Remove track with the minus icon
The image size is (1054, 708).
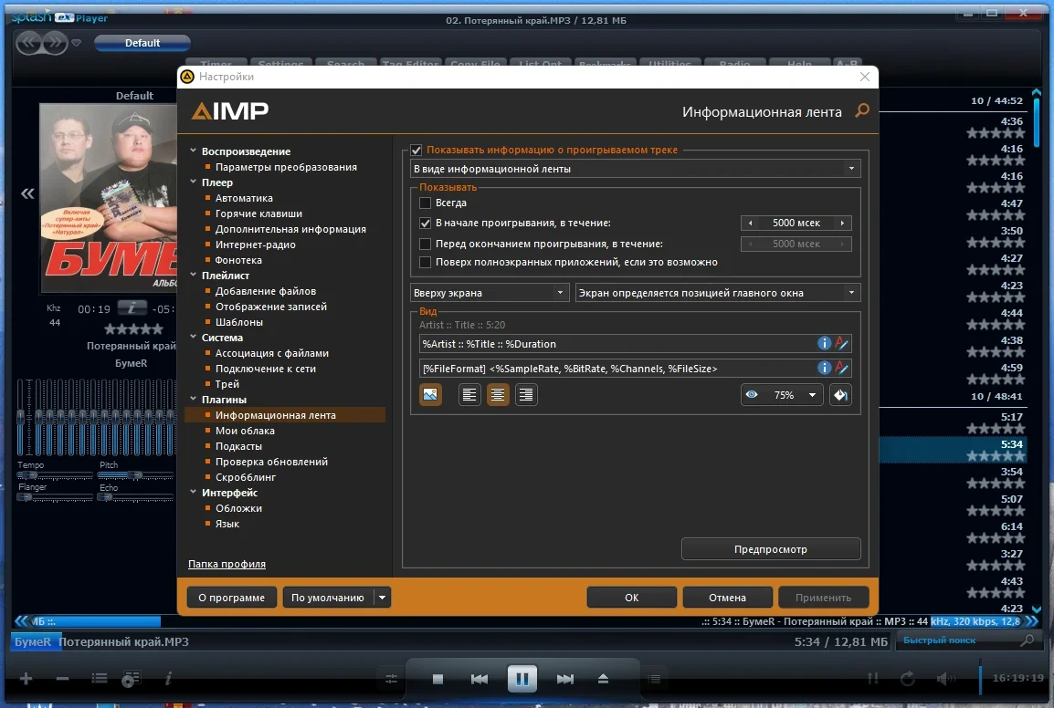pos(62,679)
